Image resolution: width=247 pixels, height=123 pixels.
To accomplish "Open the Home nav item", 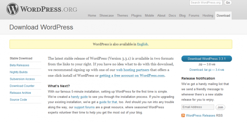I will pyautogui.click(x=92, y=16).
